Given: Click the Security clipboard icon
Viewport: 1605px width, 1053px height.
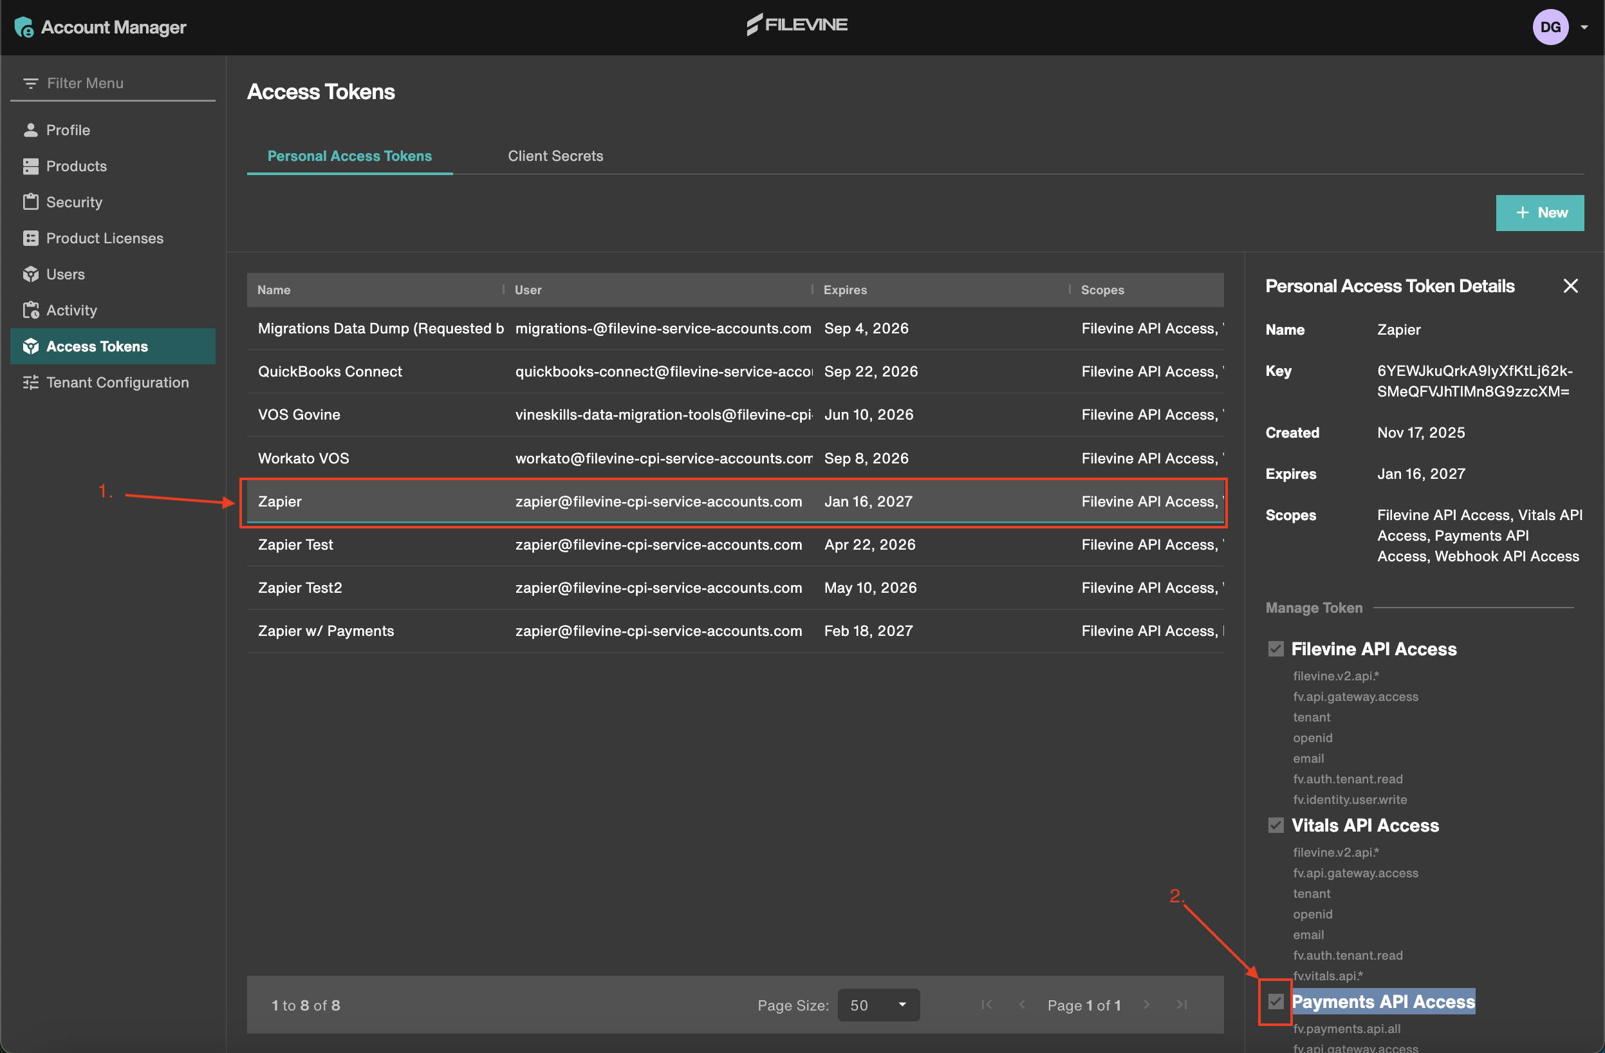Looking at the screenshot, I should 30,201.
